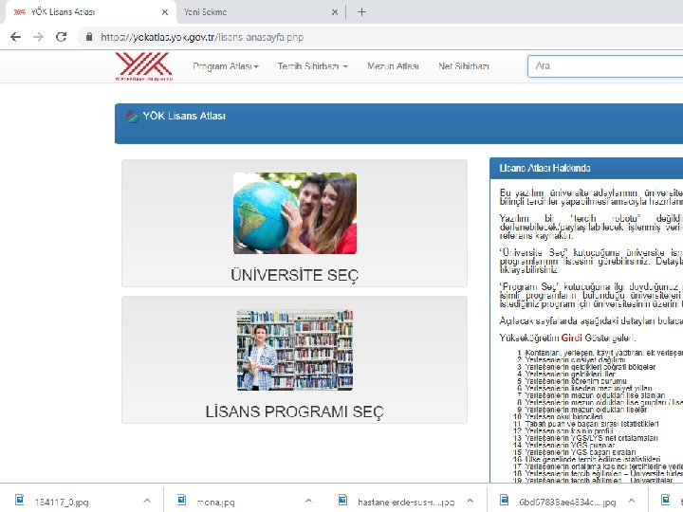Screen dimensions: 683x512
Task: Close the Yeni Sekme tab
Action: [334, 12]
